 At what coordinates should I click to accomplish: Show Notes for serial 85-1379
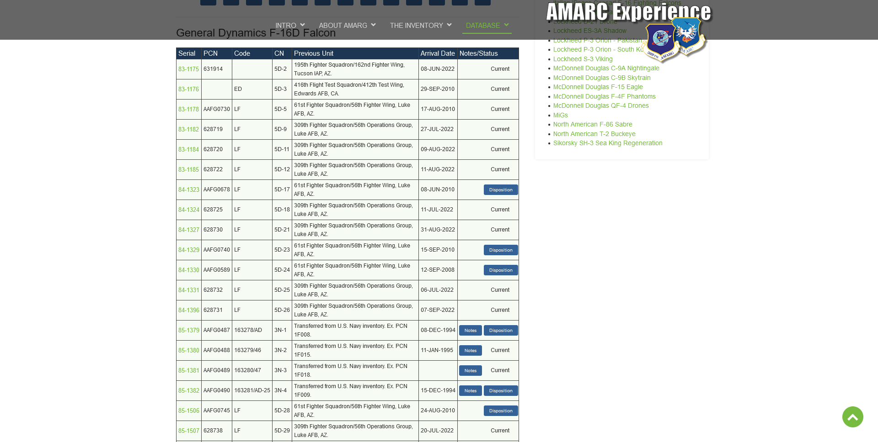pyautogui.click(x=470, y=330)
